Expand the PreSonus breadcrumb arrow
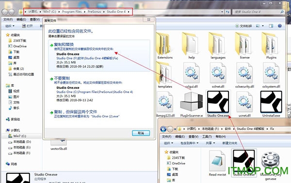Image resolution: width=291 pixels, height=183 pixels. click(104, 12)
